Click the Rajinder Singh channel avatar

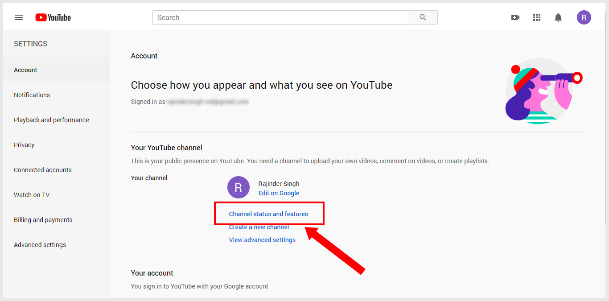click(x=238, y=187)
